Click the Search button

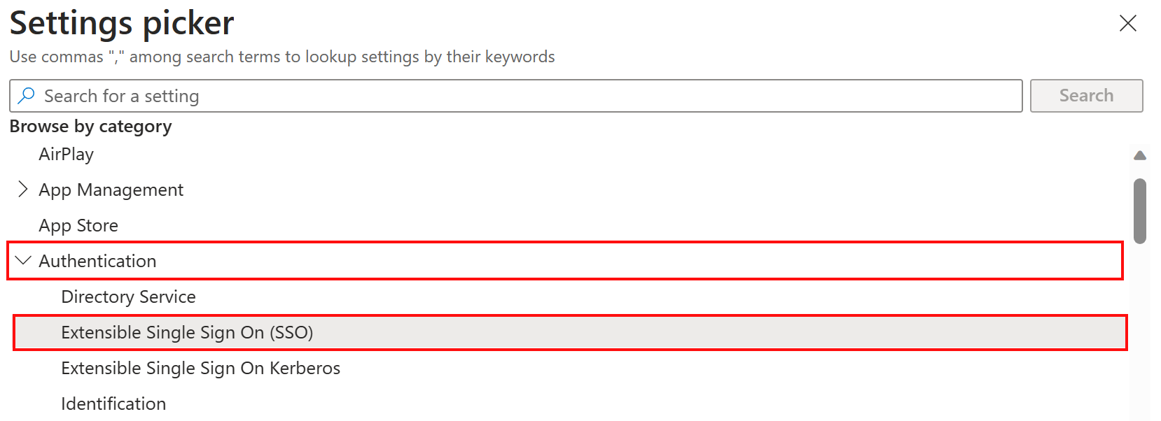tap(1085, 95)
